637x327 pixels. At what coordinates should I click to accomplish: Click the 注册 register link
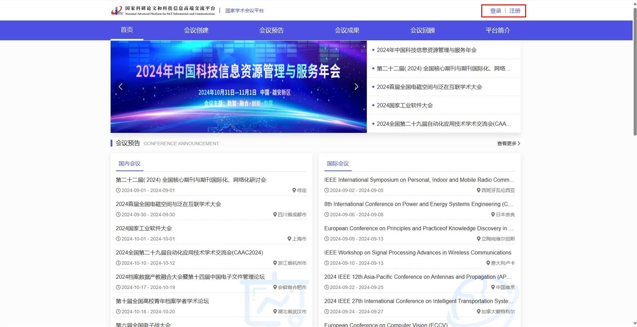coord(515,11)
